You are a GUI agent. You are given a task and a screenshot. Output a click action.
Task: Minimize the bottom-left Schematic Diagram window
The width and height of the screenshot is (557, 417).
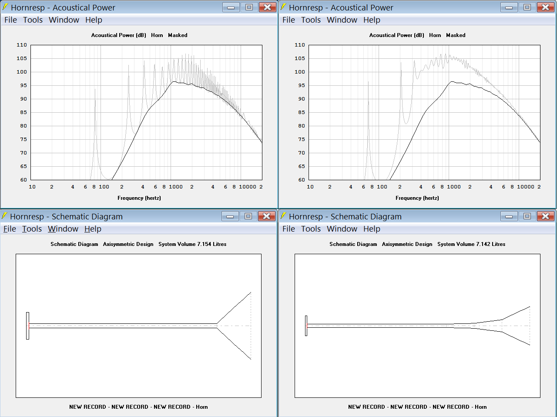pyautogui.click(x=230, y=216)
